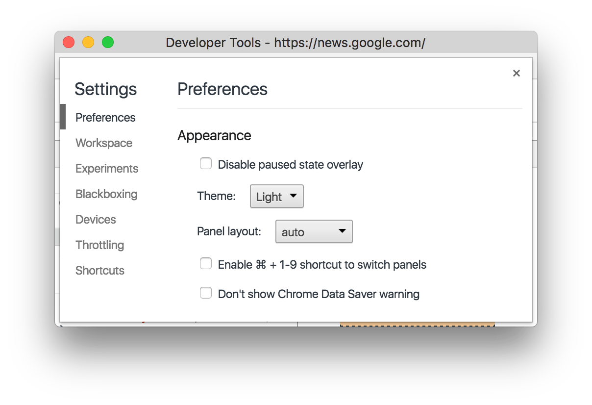Minimize the Developer Tools window

88,42
